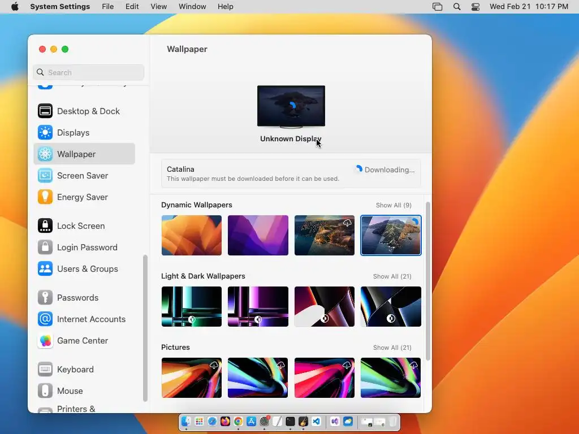
Task: Open Finder from the Dock
Action: pyautogui.click(x=185, y=421)
